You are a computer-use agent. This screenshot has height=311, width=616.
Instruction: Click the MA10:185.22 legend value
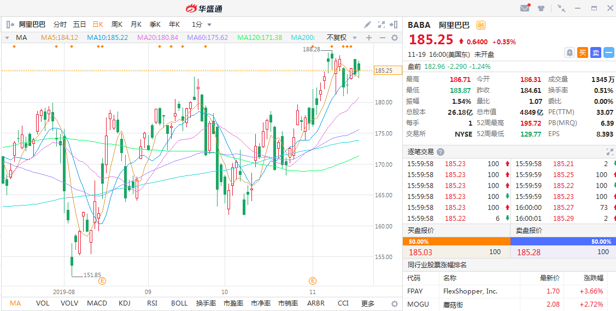[x=107, y=38]
